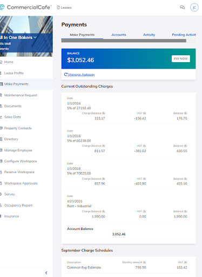Click the Make Payments sidebar icon
Image resolution: width=202 pixels, height=277 pixels.
click(1, 84)
